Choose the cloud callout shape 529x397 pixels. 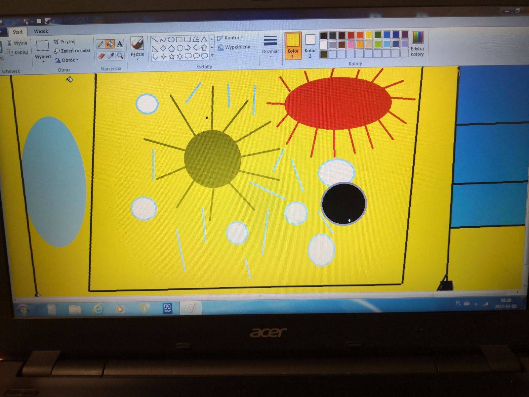point(205,56)
